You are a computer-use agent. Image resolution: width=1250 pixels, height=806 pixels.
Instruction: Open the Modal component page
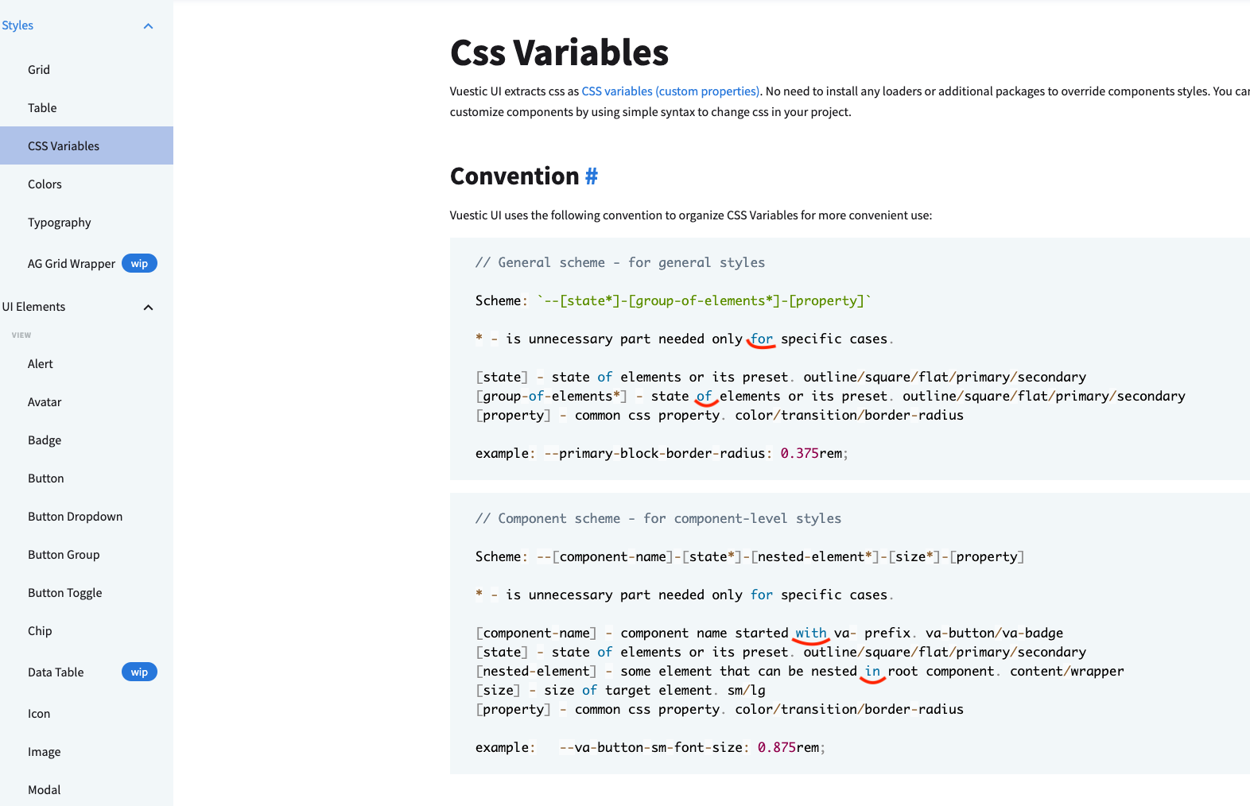click(x=44, y=789)
